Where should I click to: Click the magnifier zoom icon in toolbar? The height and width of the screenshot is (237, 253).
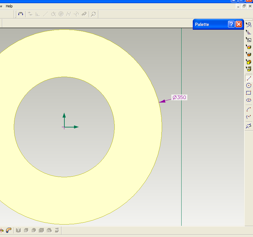(x=94, y=14)
